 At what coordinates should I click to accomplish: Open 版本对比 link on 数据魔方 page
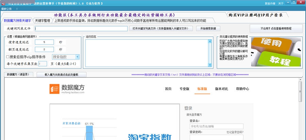coord(221,89)
